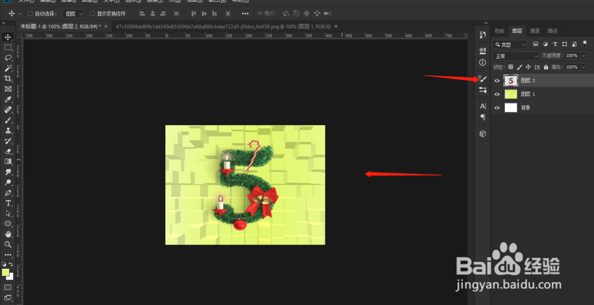The image size is (594, 305).
Task: Expand the toolbox double-arrow
Action: click(4, 23)
